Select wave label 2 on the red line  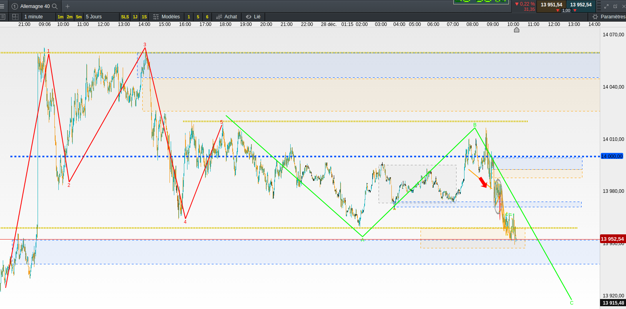[69, 185]
